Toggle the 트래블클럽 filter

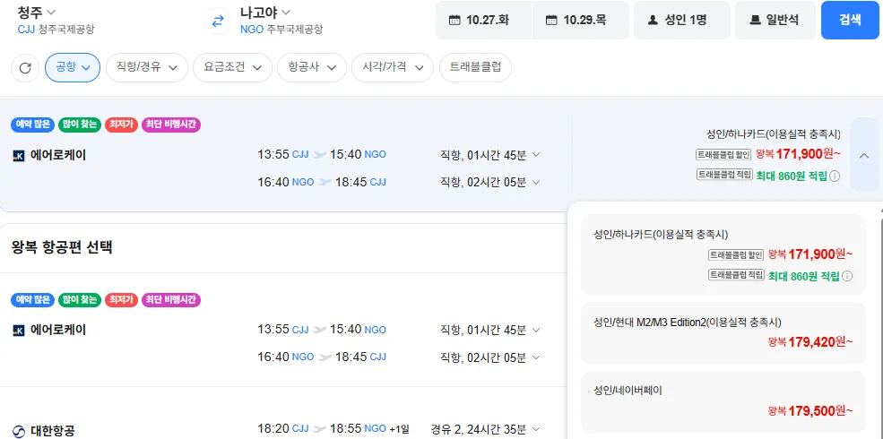[475, 67]
